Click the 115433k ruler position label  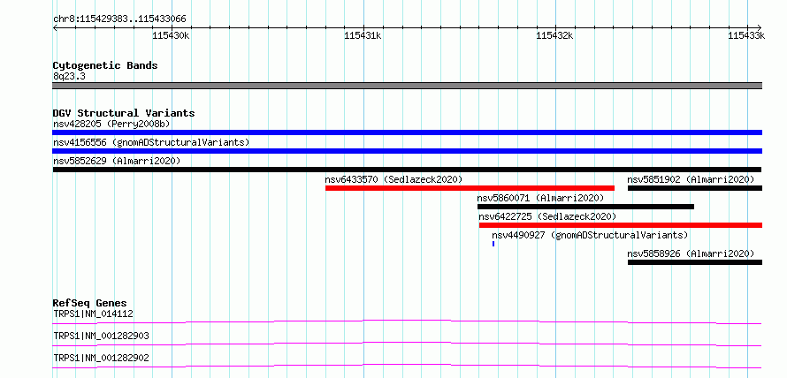click(747, 35)
